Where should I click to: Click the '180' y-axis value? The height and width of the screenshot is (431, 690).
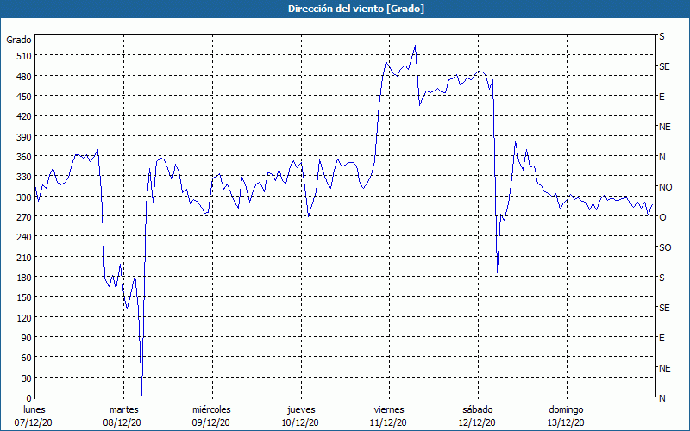click(x=24, y=277)
